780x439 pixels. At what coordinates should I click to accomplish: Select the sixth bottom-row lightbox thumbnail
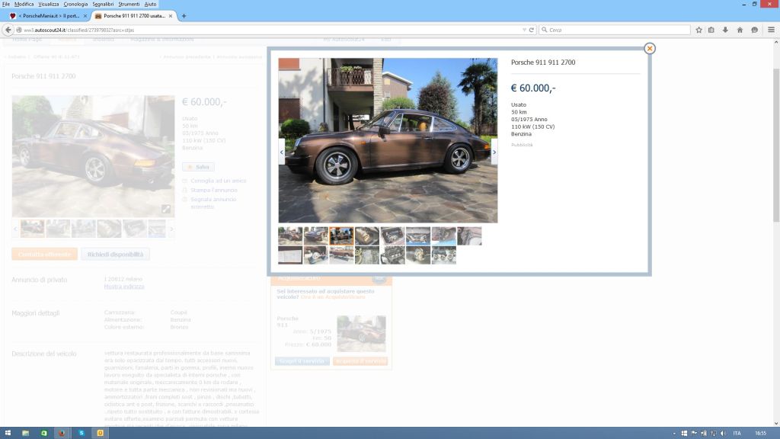click(418, 255)
